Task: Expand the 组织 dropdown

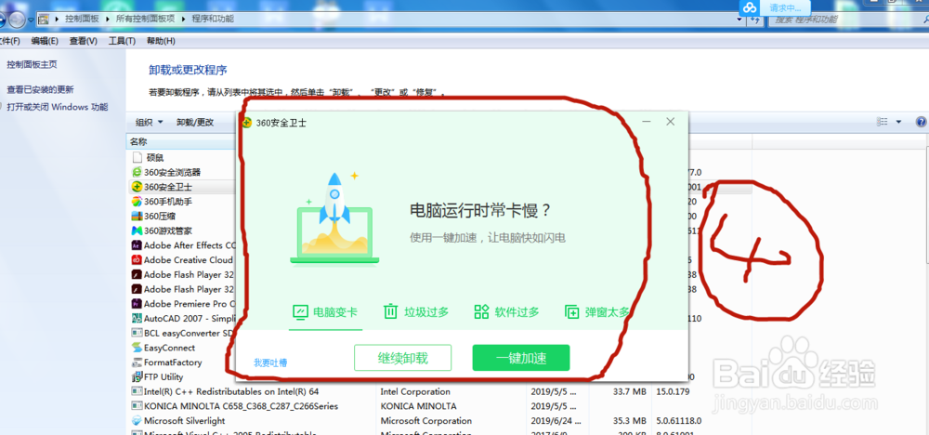Action: (x=149, y=123)
